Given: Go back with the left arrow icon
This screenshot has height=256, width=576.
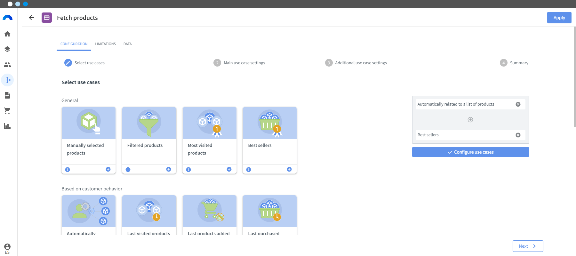Looking at the screenshot, I should [31, 18].
